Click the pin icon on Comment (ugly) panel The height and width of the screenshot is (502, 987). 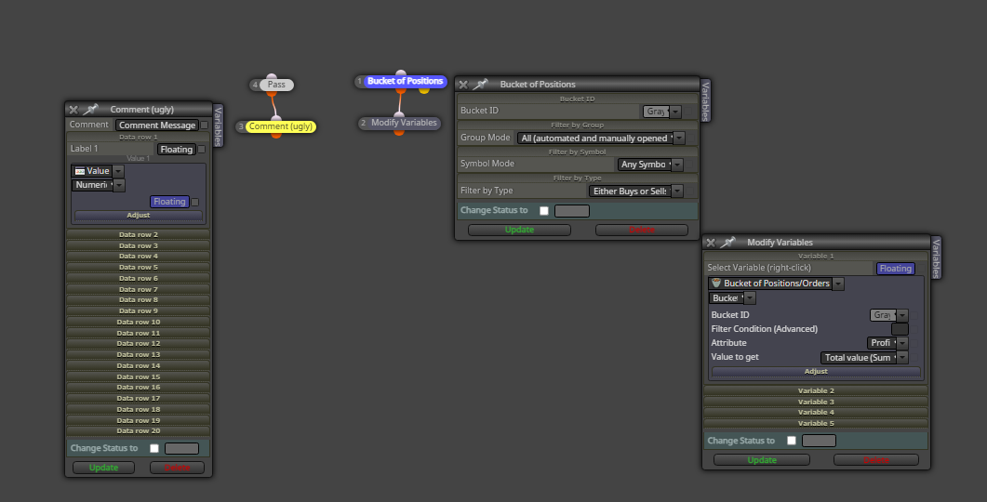click(x=90, y=110)
